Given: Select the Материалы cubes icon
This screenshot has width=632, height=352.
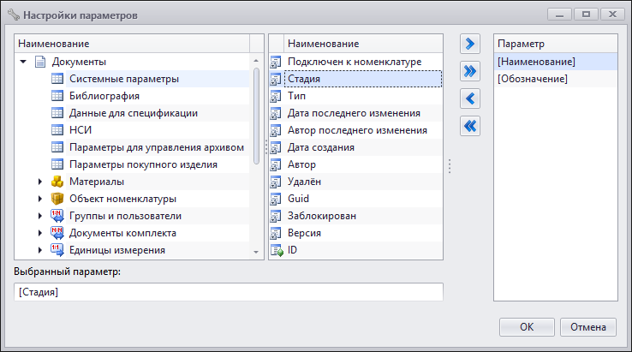Looking at the screenshot, I should tap(57, 182).
